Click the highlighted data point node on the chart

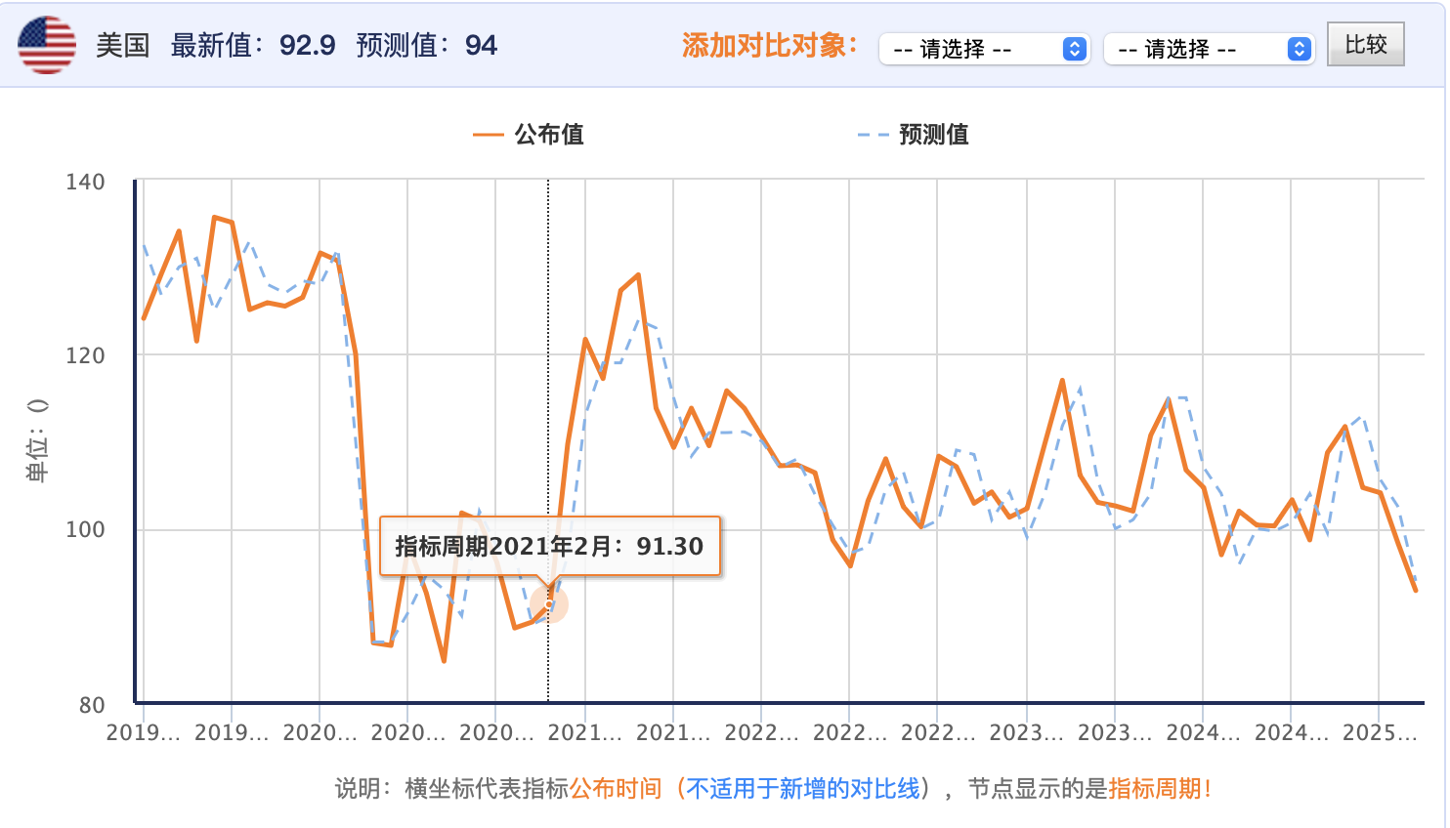(550, 603)
